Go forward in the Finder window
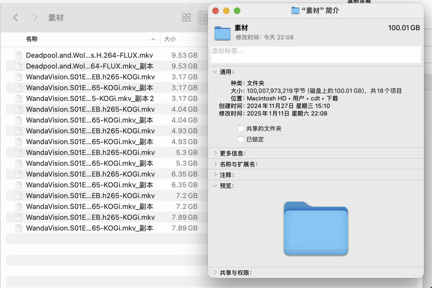432x288 pixels. pos(35,18)
